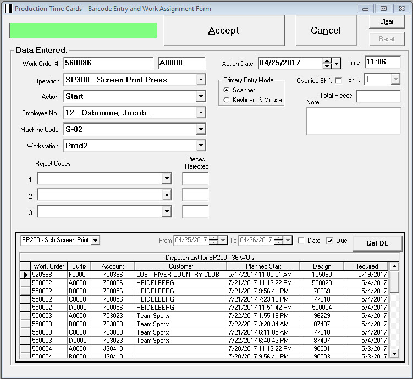Click the dispatch list scroll down arrow
Viewport: 413px width, 379px height.
(394, 353)
